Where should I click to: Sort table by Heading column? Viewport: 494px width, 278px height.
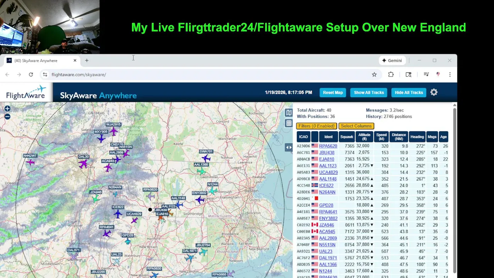(x=417, y=137)
